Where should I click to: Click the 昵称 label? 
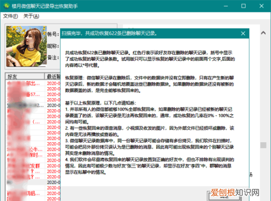click(53, 46)
